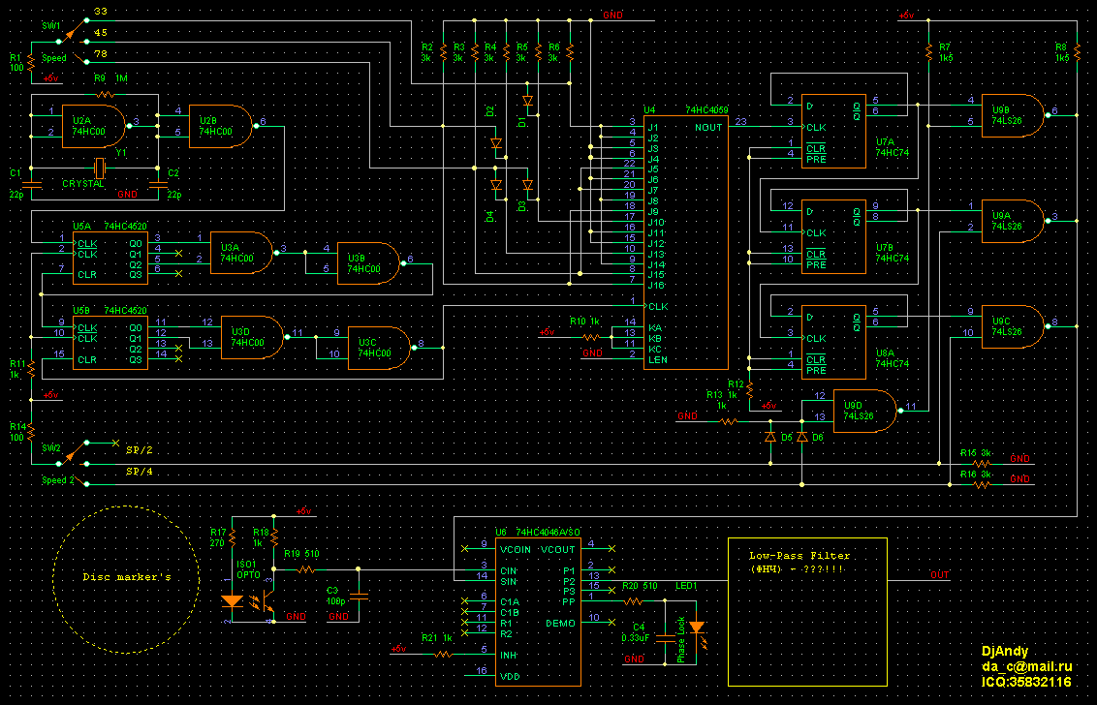This screenshot has width=1097, height=705.
Task: Select diode D1
Action: point(527,102)
